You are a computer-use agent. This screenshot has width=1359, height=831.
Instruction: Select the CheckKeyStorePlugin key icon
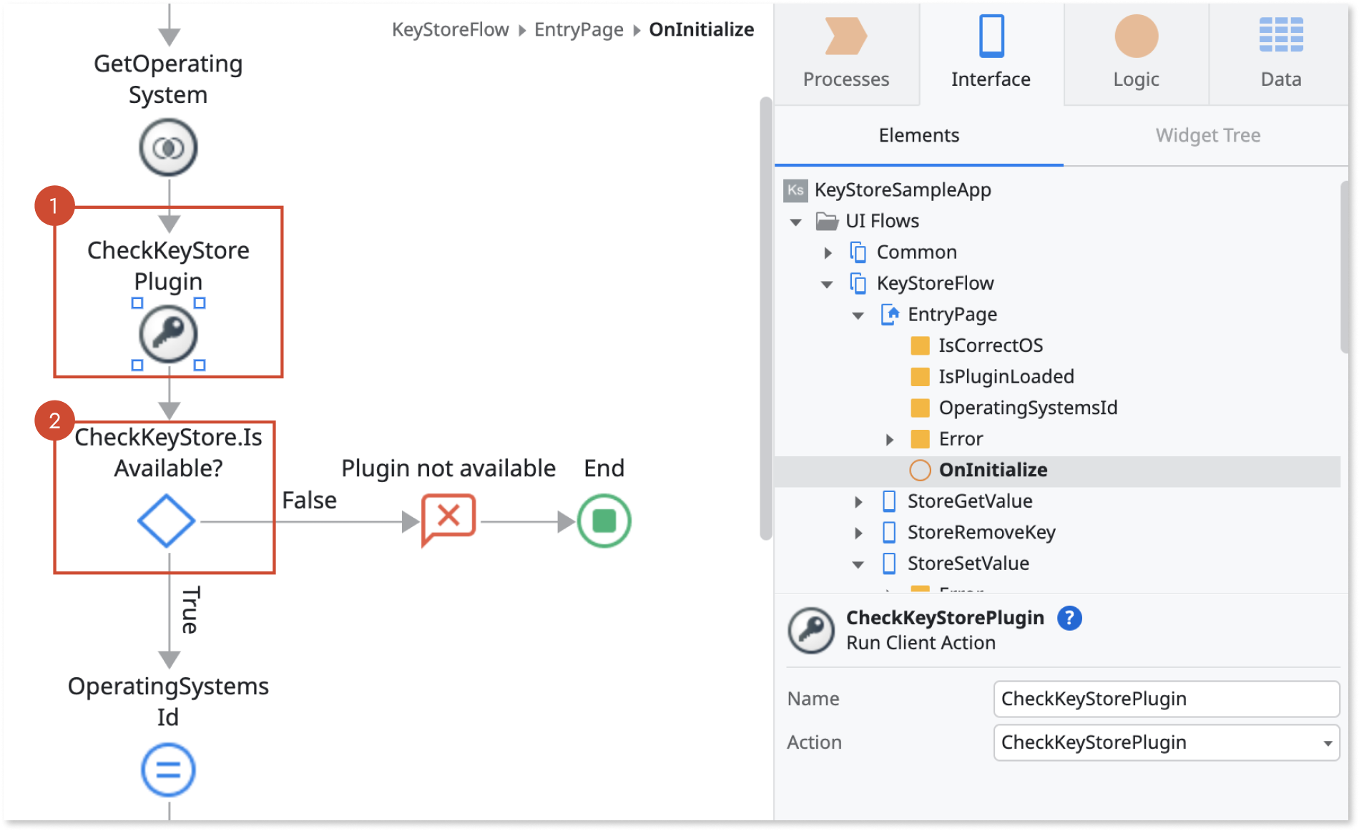(167, 333)
